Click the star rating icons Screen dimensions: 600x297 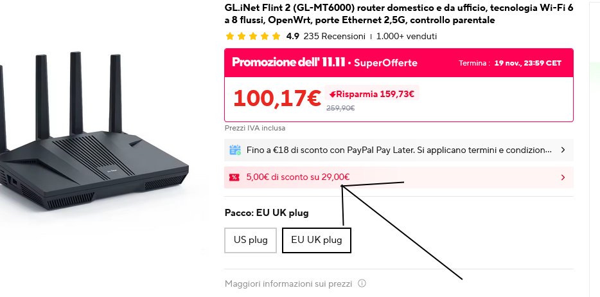pyautogui.click(x=253, y=37)
